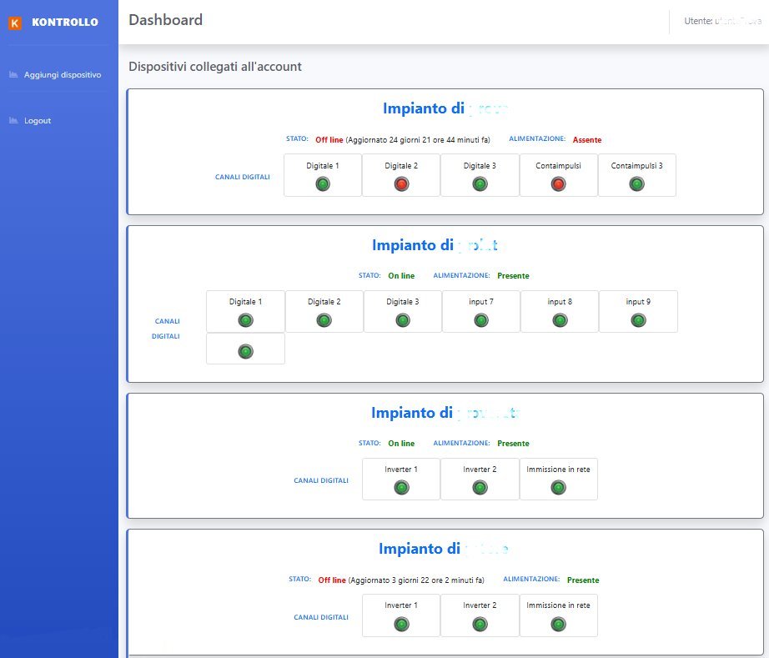
Task: Click the red Off line status with 24 giorni
Action: (x=329, y=140)
